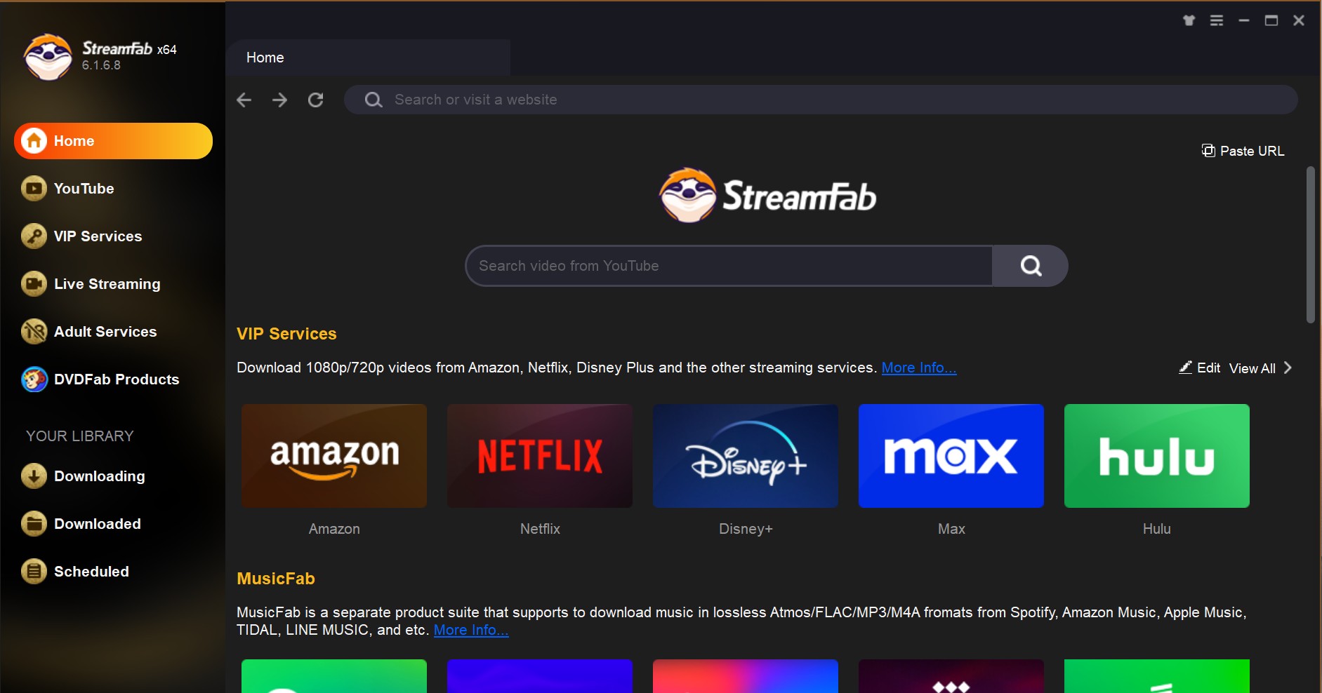This screenshot has height=693, width=1322.
Task: Open the More Info link under MusicFab
Action: coord(471,630)
